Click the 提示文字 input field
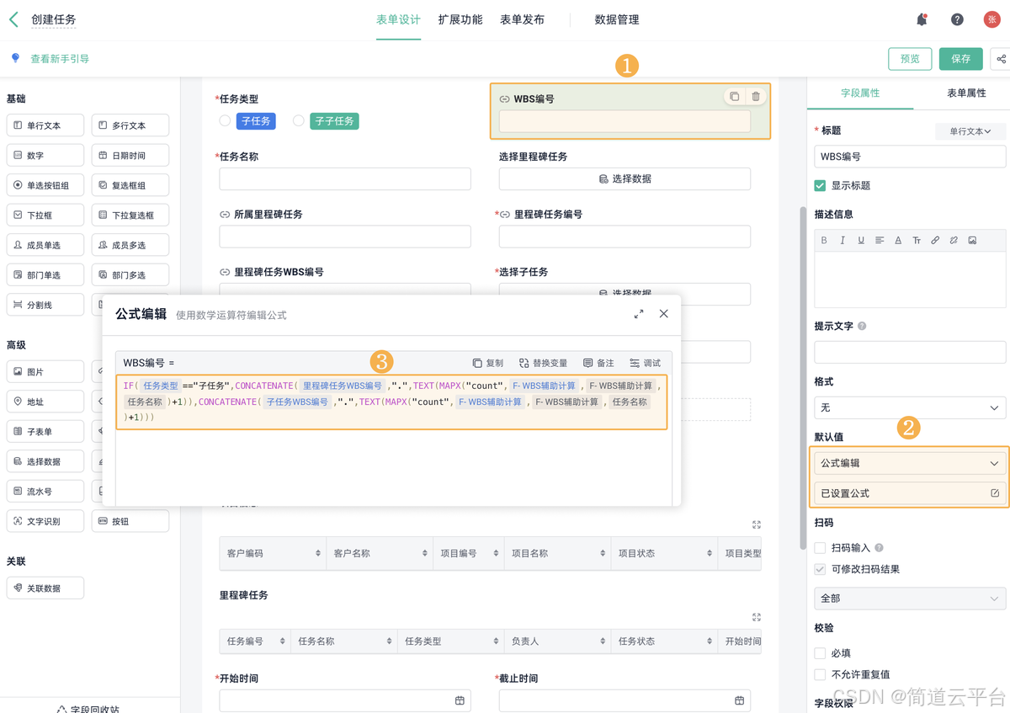The height and width of the screenshot is (713, 1010). point(910,352)
